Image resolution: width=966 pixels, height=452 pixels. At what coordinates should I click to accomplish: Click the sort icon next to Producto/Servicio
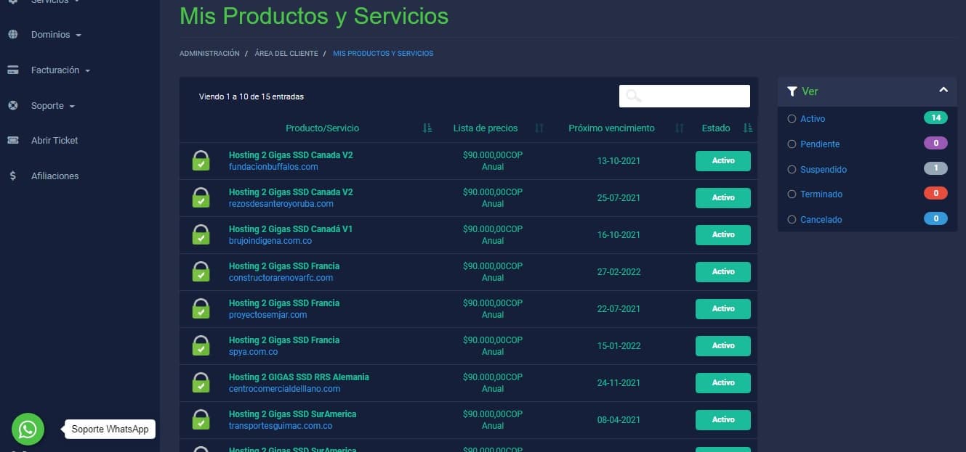427,128
